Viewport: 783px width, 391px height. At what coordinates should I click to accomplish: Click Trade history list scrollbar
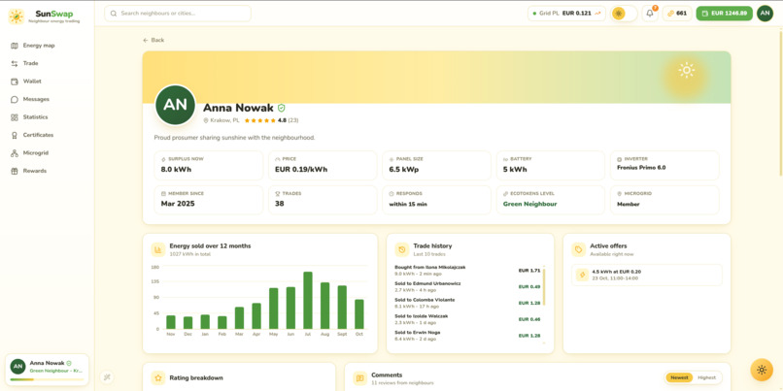point(544,287)
